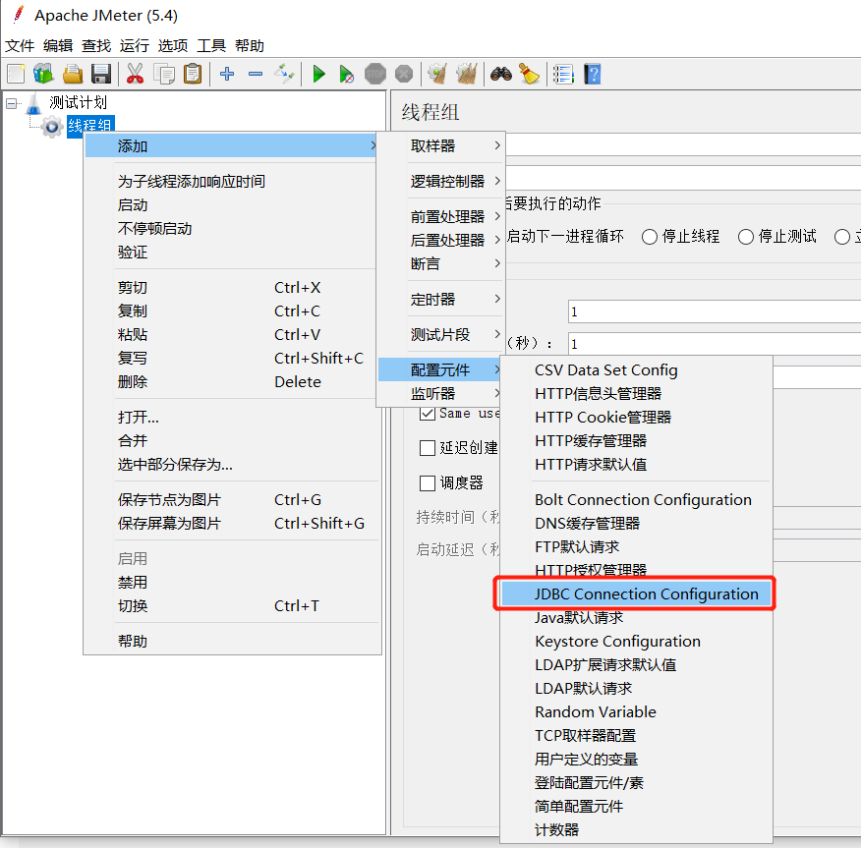The height and width of the screenshot is (848, 861).
Task: Open the 选项 menu
Action: [173, 45]
